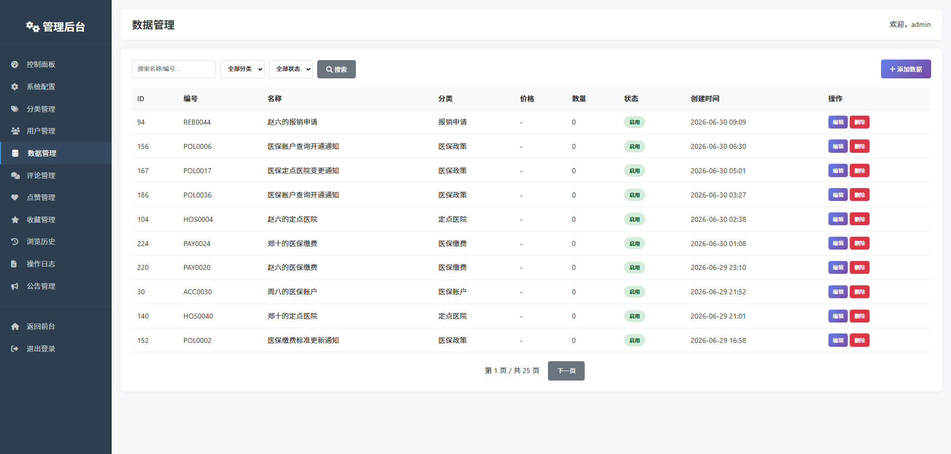Screen dimensions: 951x454
Task: Open the 全部状态 status dropdown
Action: coord(291,69)
